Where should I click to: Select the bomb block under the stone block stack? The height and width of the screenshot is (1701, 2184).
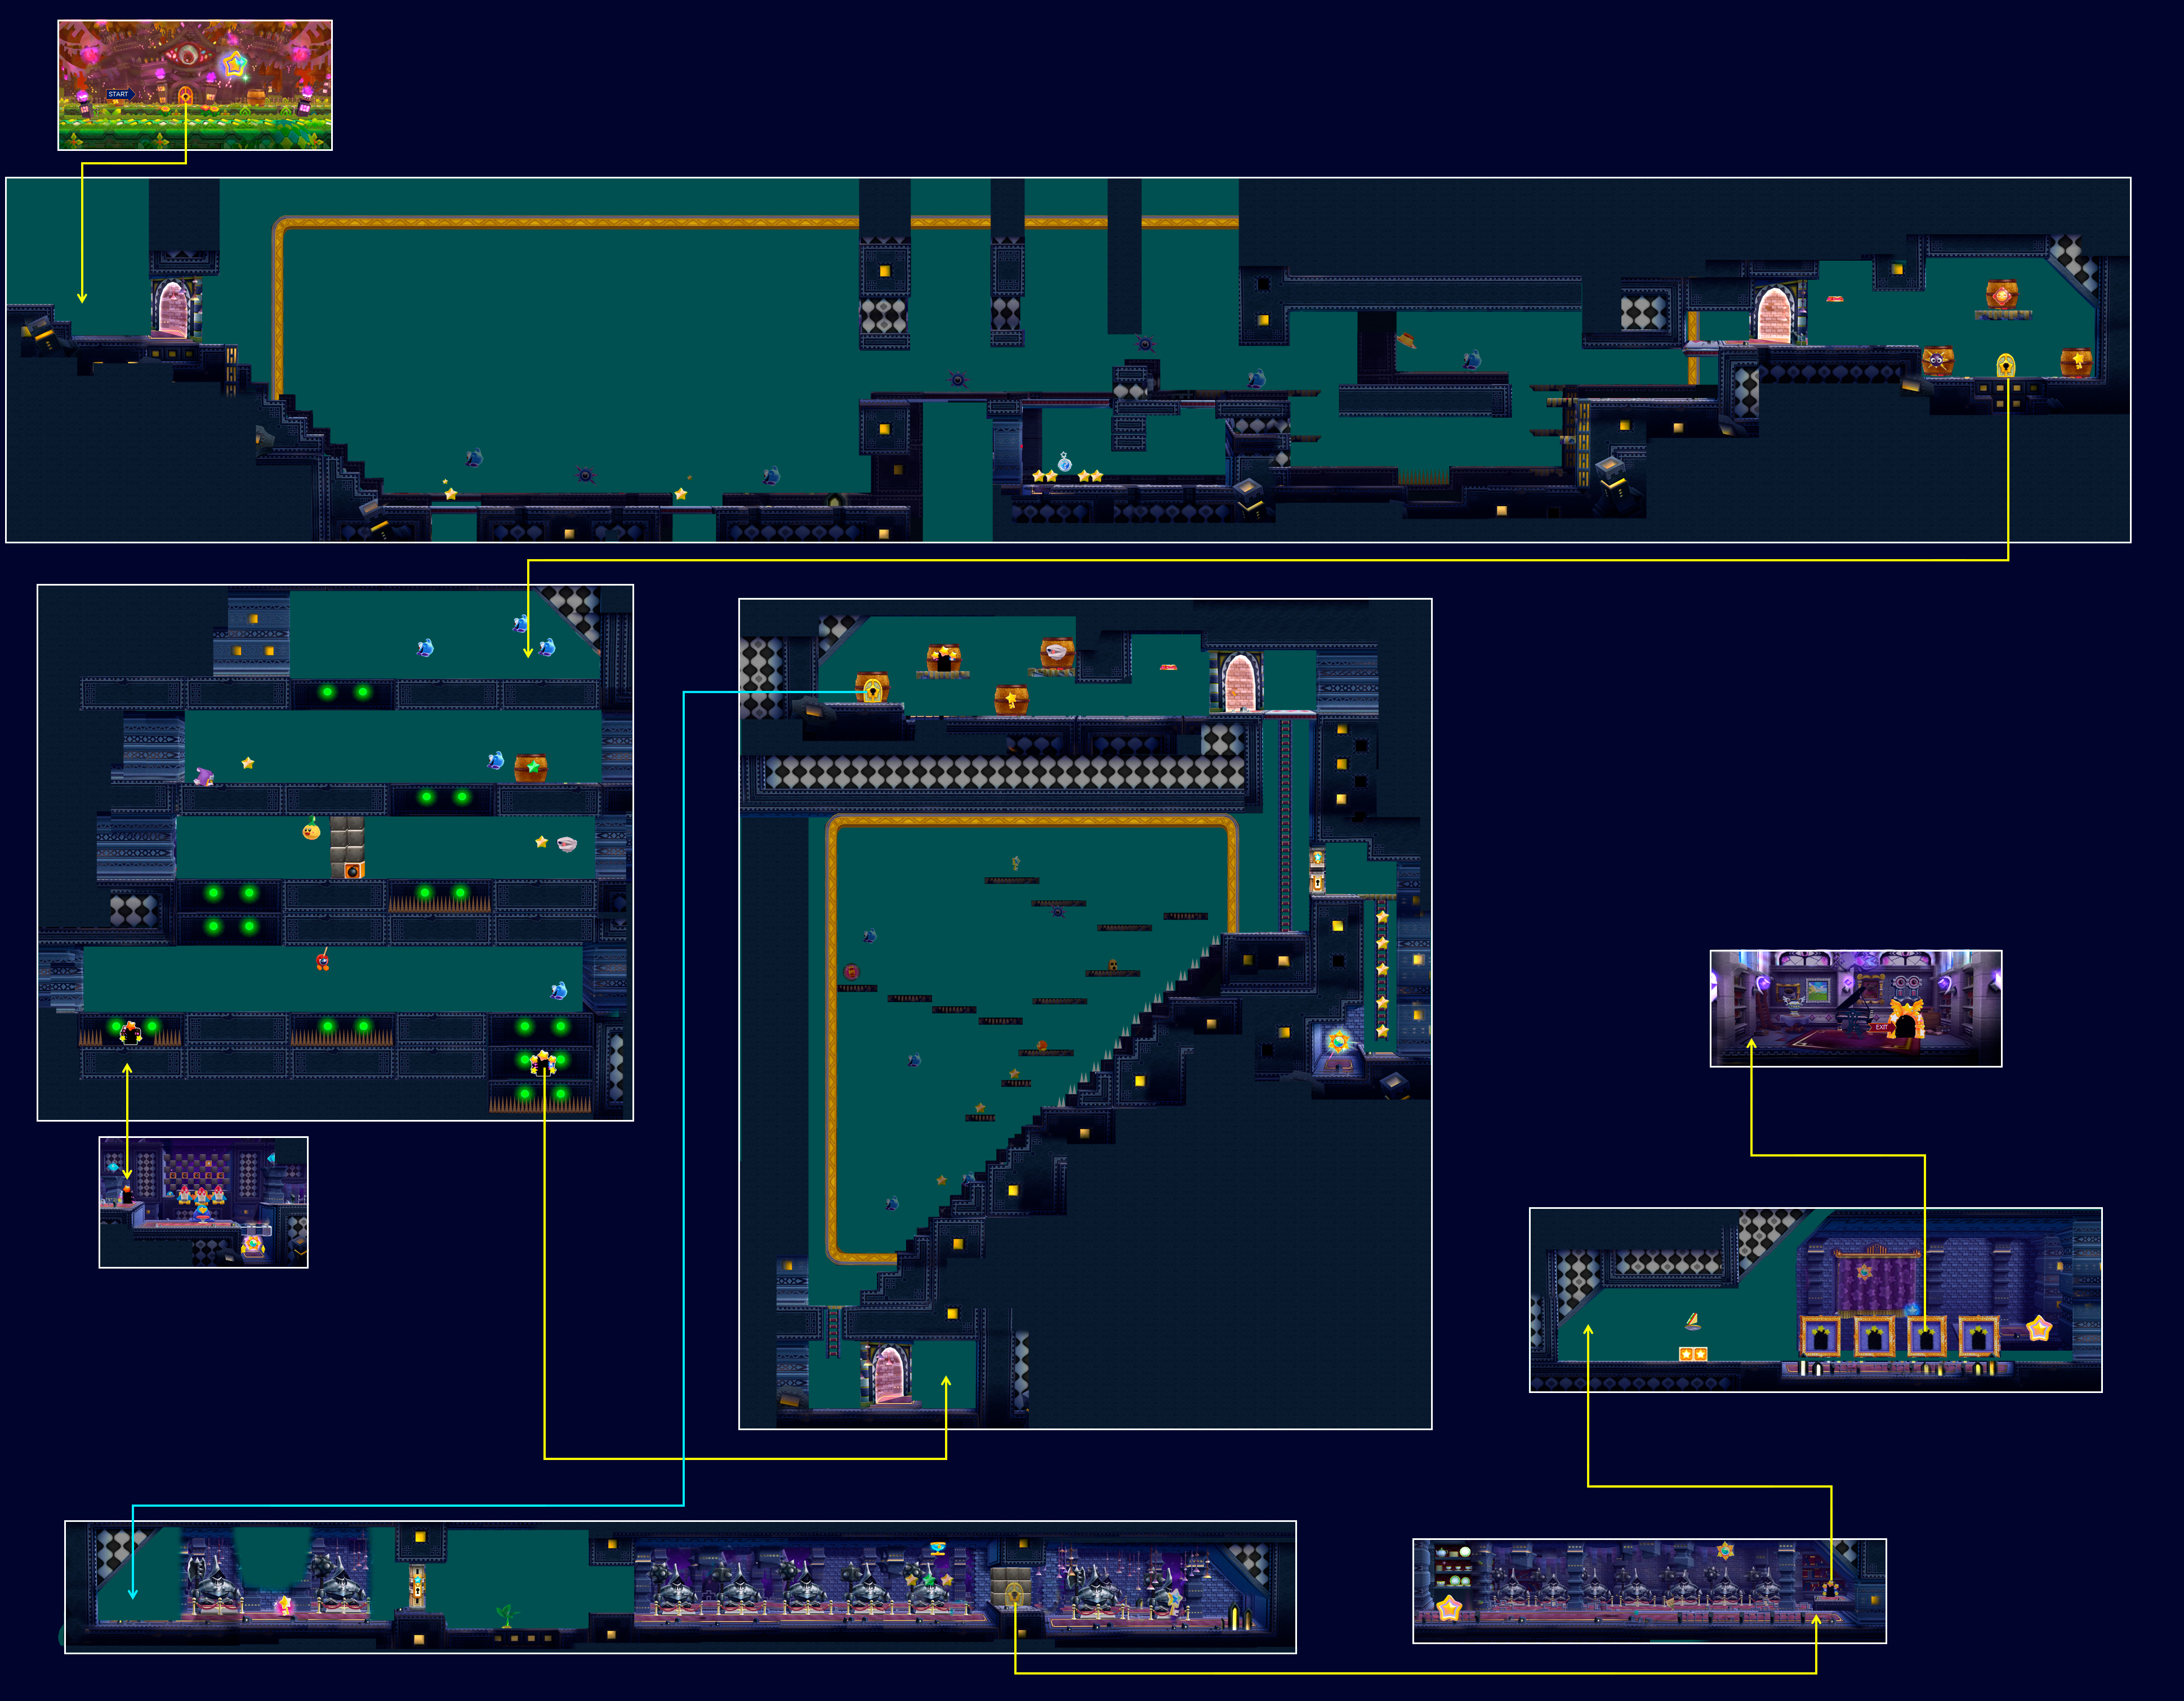354,871
